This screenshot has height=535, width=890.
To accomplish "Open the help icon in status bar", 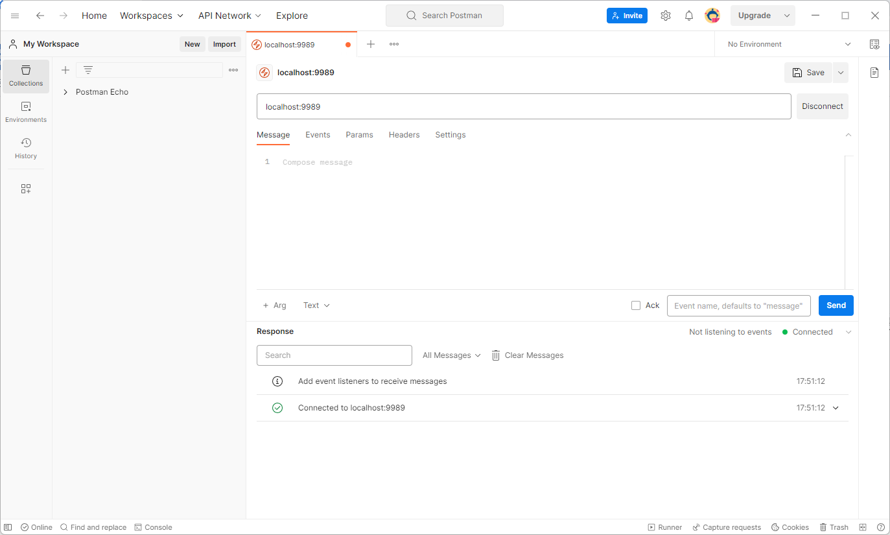I will click(881, 527).
